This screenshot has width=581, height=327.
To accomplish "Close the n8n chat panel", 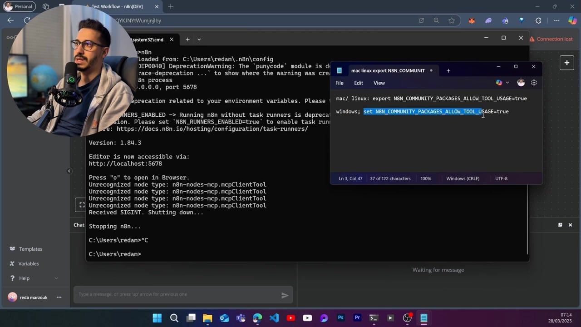I will (x=571, y=225).
